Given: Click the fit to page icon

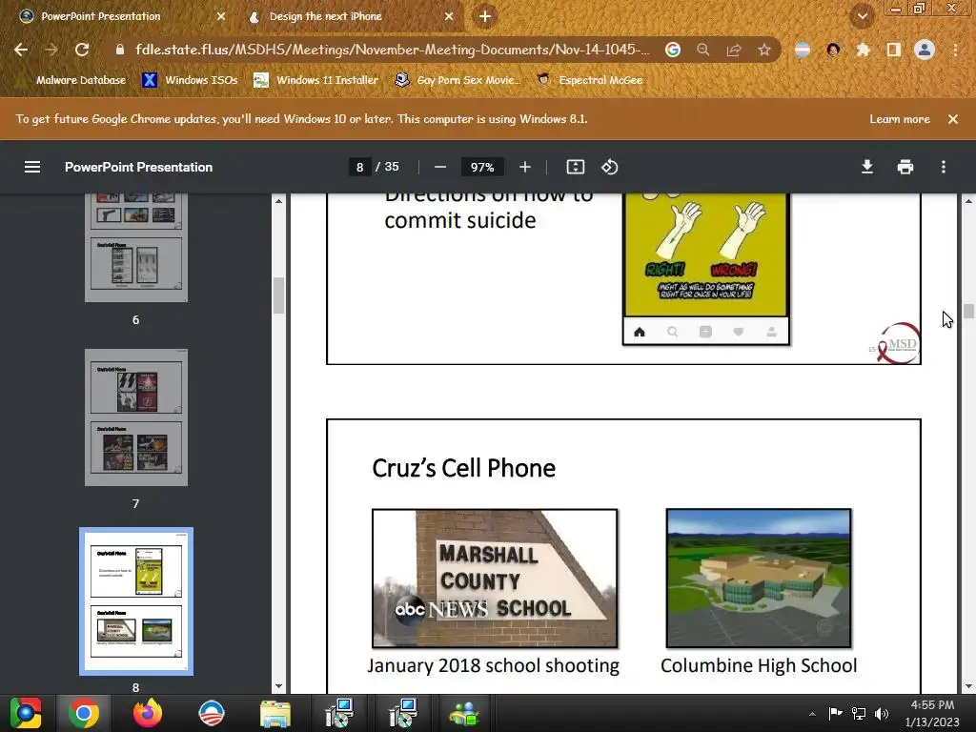Looking at the screenshot, I should pos(575,167).
